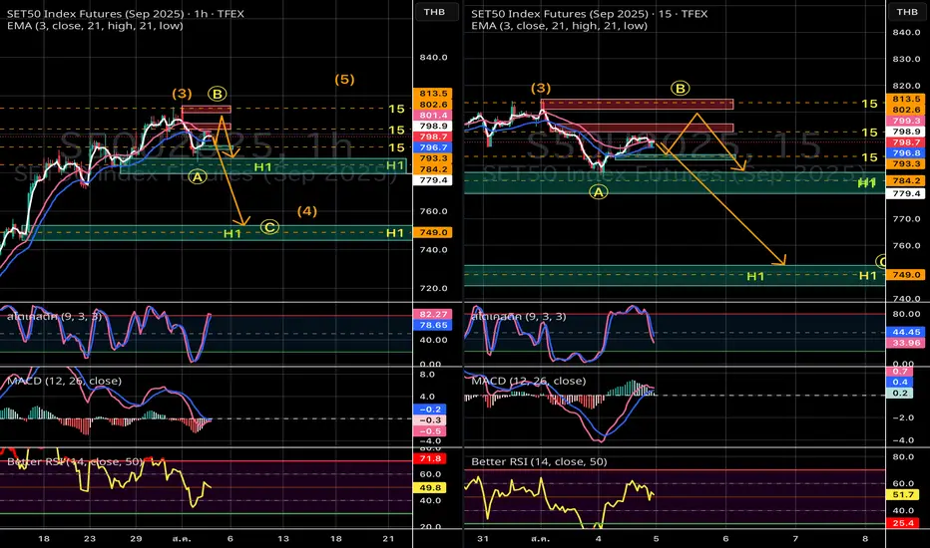Viewport: 930px width, 548px height.
Task: Click date 29 on the 1h time axis
Action: (137, 538)
